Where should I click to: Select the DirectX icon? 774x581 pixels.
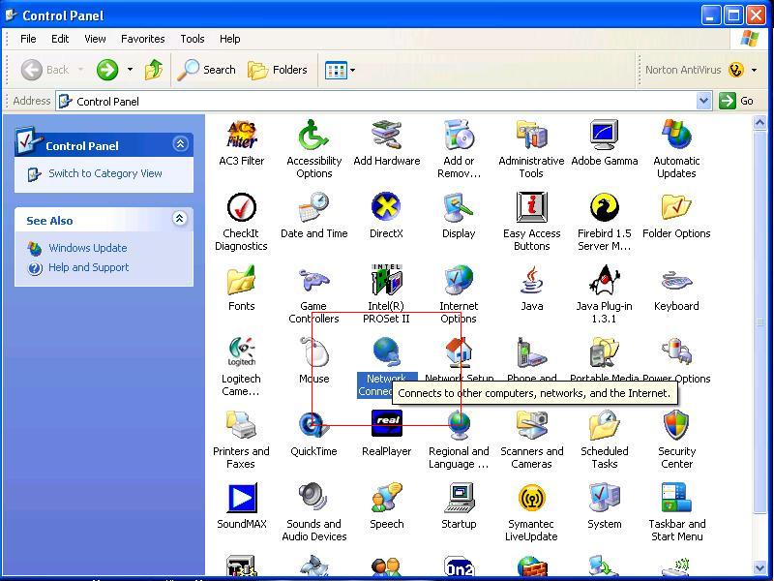click(x=386, y=207)
